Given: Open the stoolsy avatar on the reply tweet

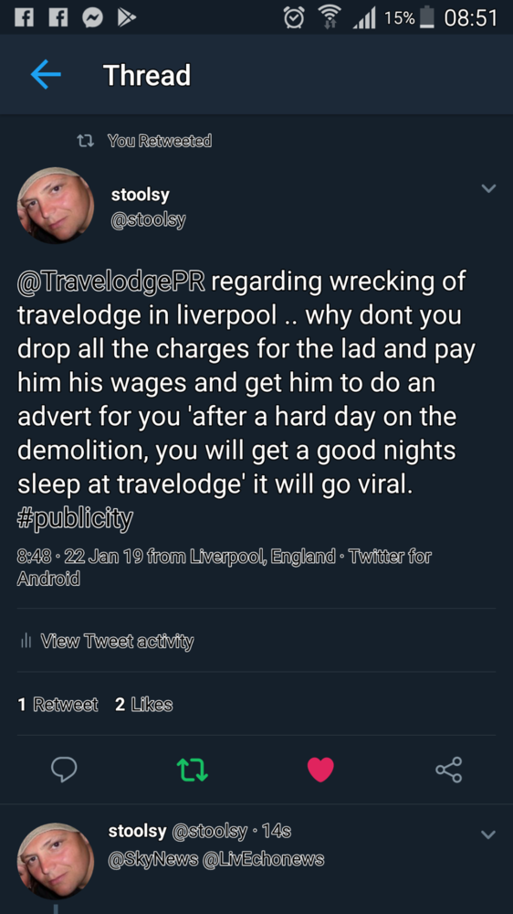Looking at the screenshot, I should (x=56, y=861).
